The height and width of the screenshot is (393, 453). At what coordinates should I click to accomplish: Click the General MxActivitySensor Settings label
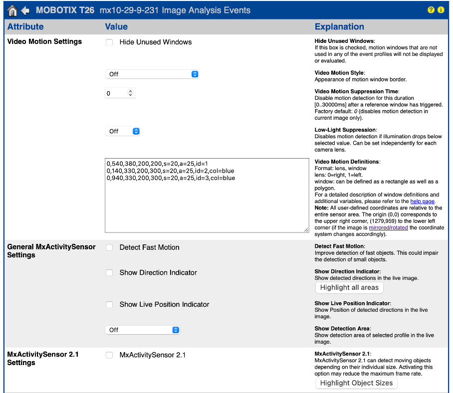(x=51, y=251)
